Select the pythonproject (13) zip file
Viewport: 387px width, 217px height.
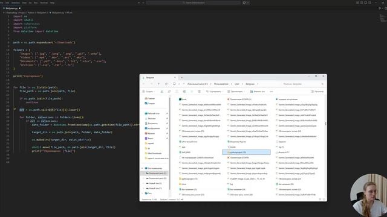[246, 153]
